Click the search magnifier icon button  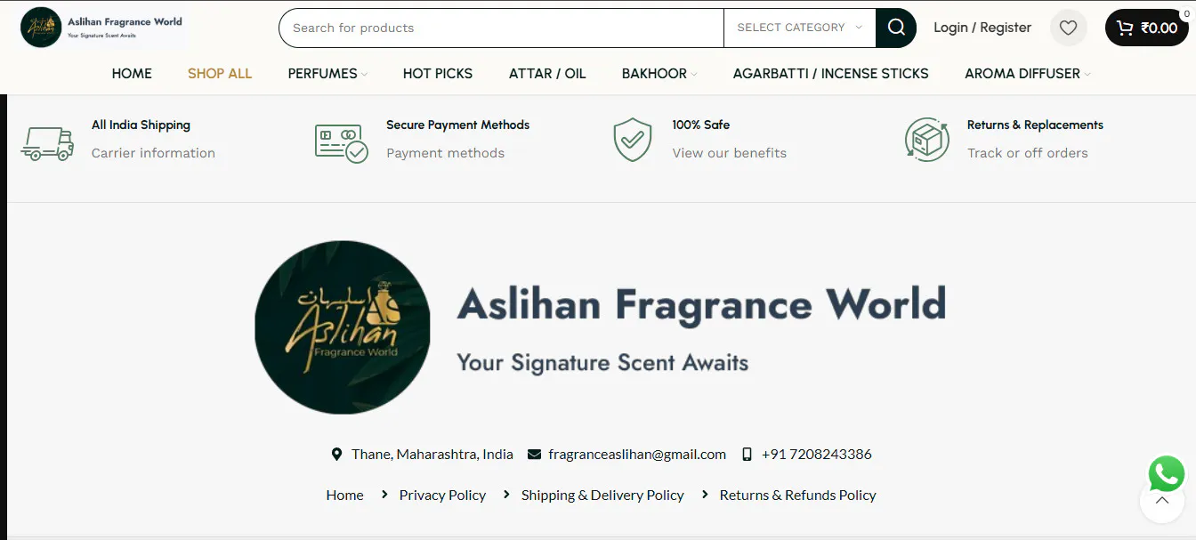click(x=896, y=28)
